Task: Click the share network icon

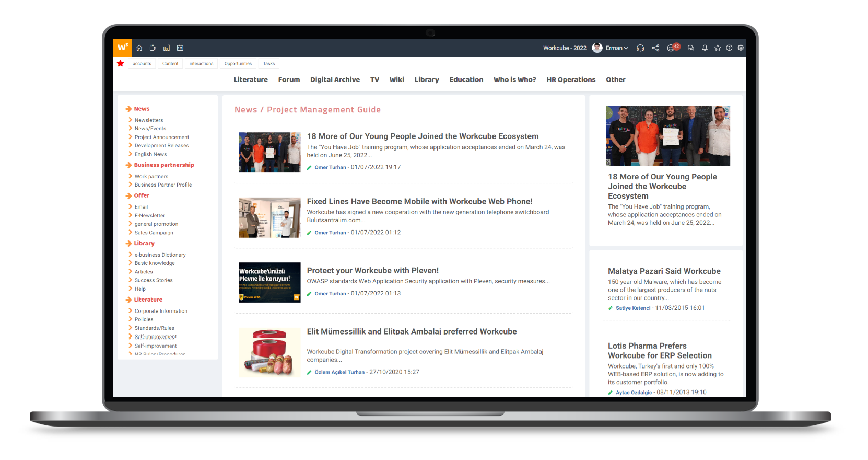Action: tap(655, 48)
